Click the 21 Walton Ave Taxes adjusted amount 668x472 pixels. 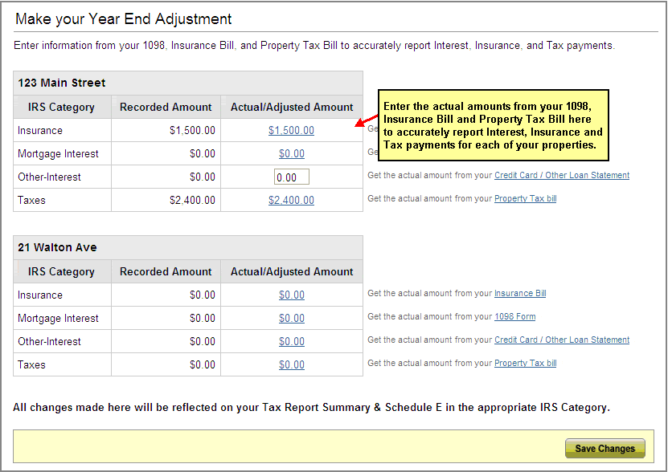pyautogui.click(x=291, y=364)
